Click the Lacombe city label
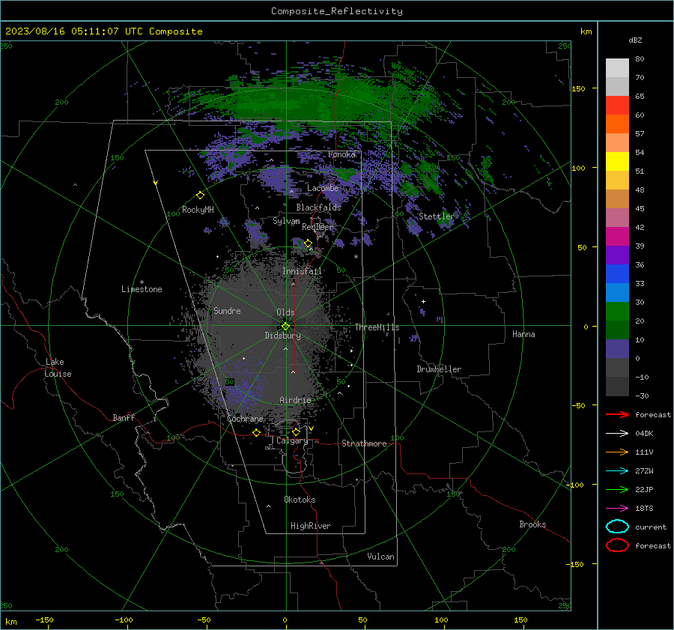Screen dimensions: 674x630 click(323, 188)
